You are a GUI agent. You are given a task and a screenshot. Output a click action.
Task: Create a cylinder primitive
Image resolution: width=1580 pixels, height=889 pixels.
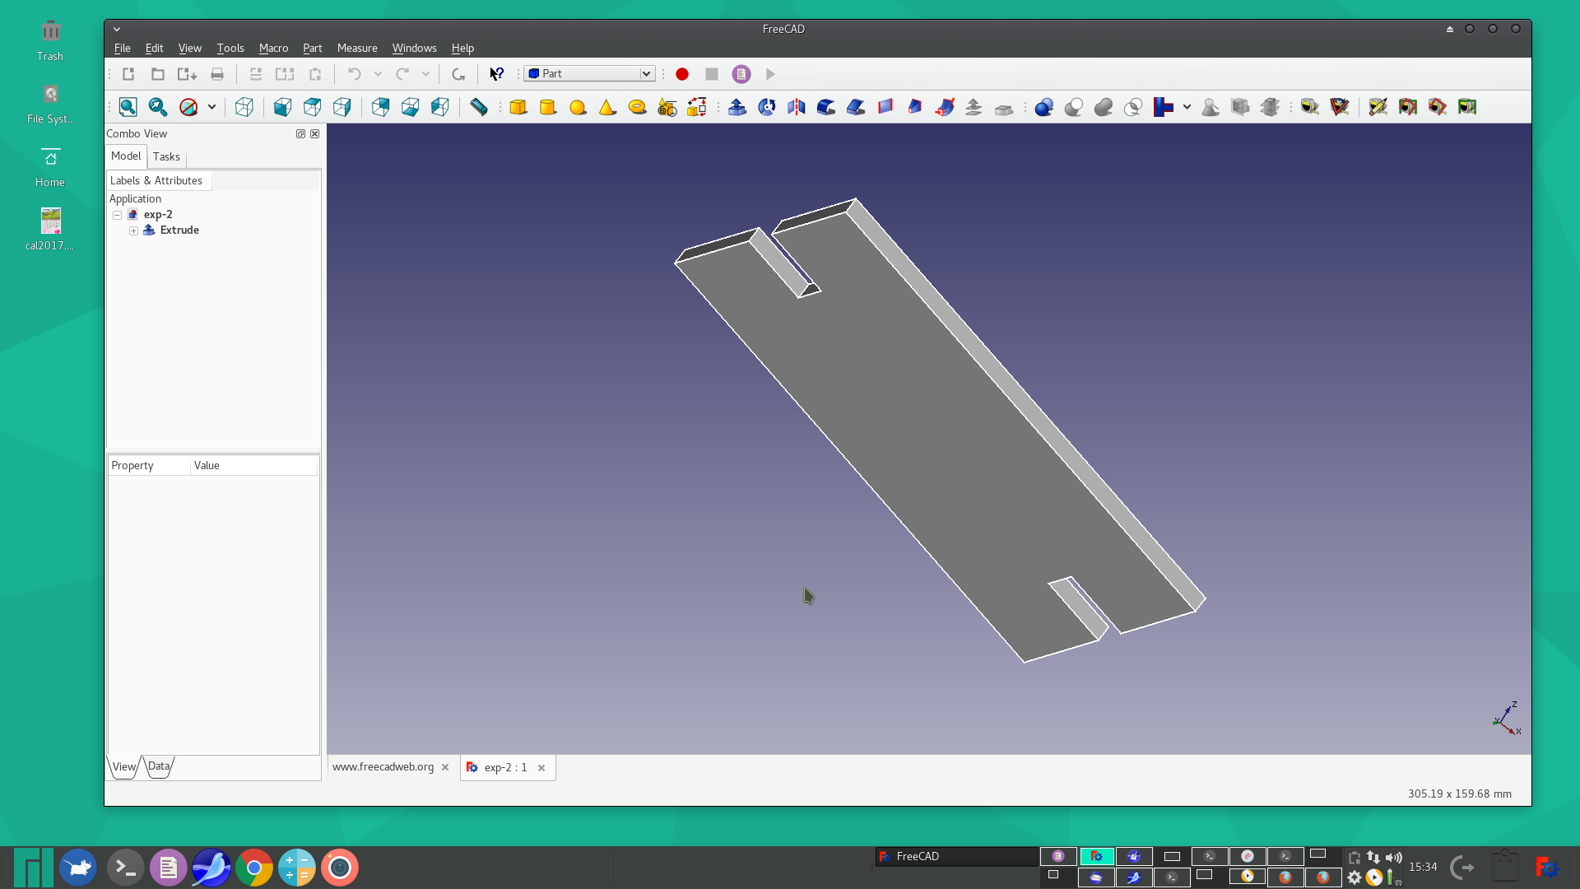coord(548,107)
